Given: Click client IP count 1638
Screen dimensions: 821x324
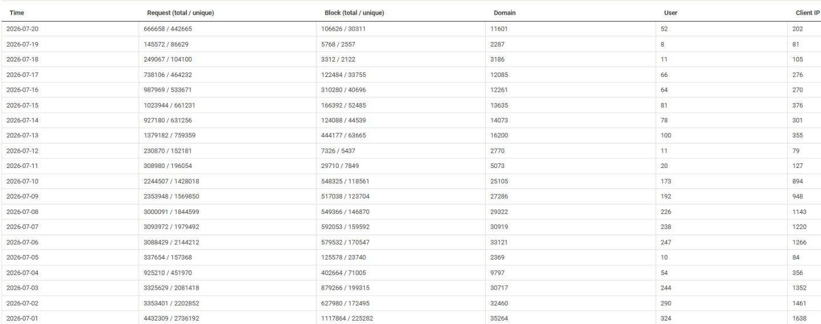Looking at the screenshot, I should point(799,318).
